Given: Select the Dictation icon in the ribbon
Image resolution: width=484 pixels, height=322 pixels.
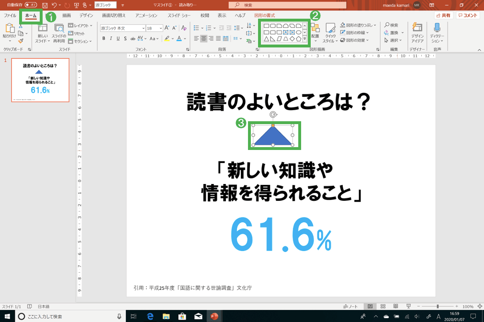Looking at the screenshot, I should [437, 29].
